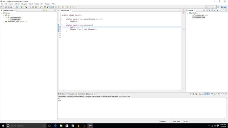Expand the Window.java tree node
The image size is (228, 128).
tap(9, 19)
